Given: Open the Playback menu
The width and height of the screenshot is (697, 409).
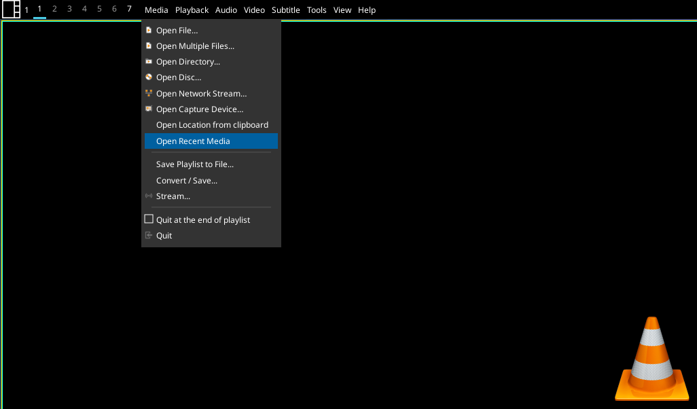Looking at the screenshot, I should click(x=192, y=10).
